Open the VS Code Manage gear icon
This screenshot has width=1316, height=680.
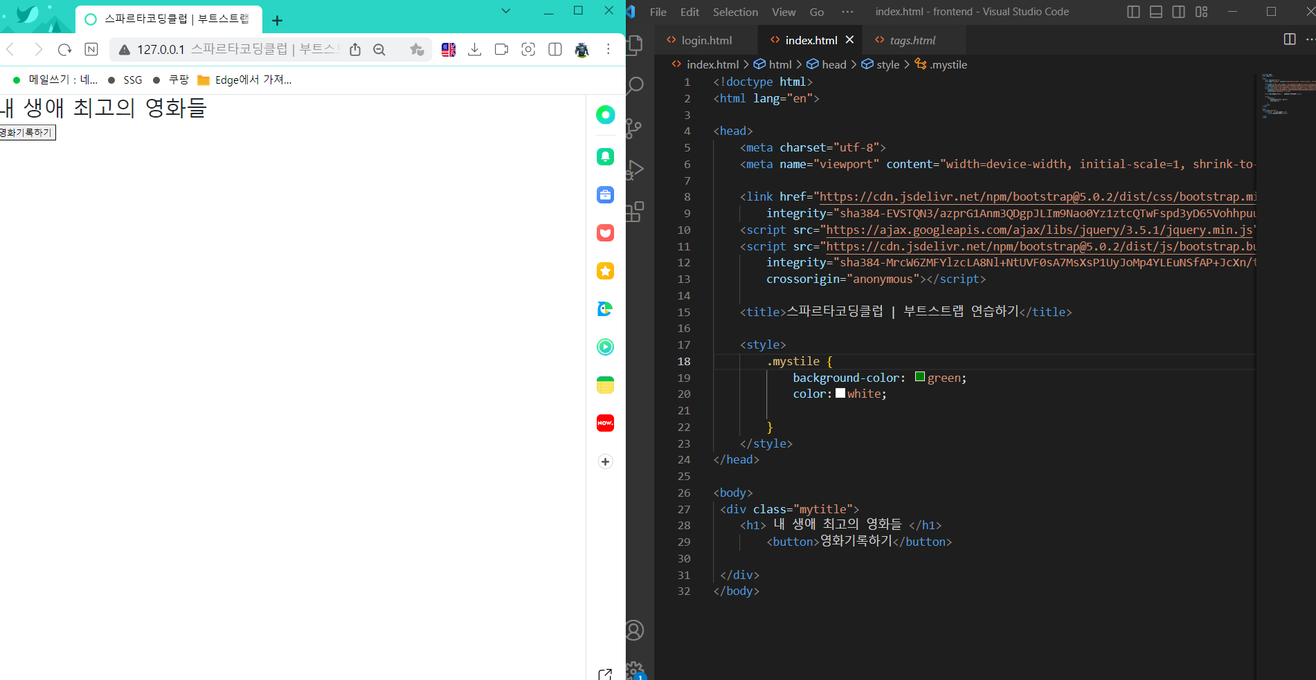click(636, 670)
